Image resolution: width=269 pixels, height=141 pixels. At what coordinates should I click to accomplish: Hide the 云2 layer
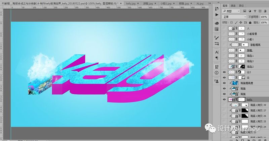click(224, 72)
